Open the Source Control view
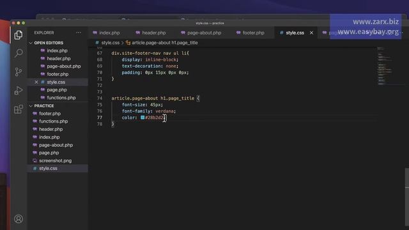409x230 pixels. point(19,72)
